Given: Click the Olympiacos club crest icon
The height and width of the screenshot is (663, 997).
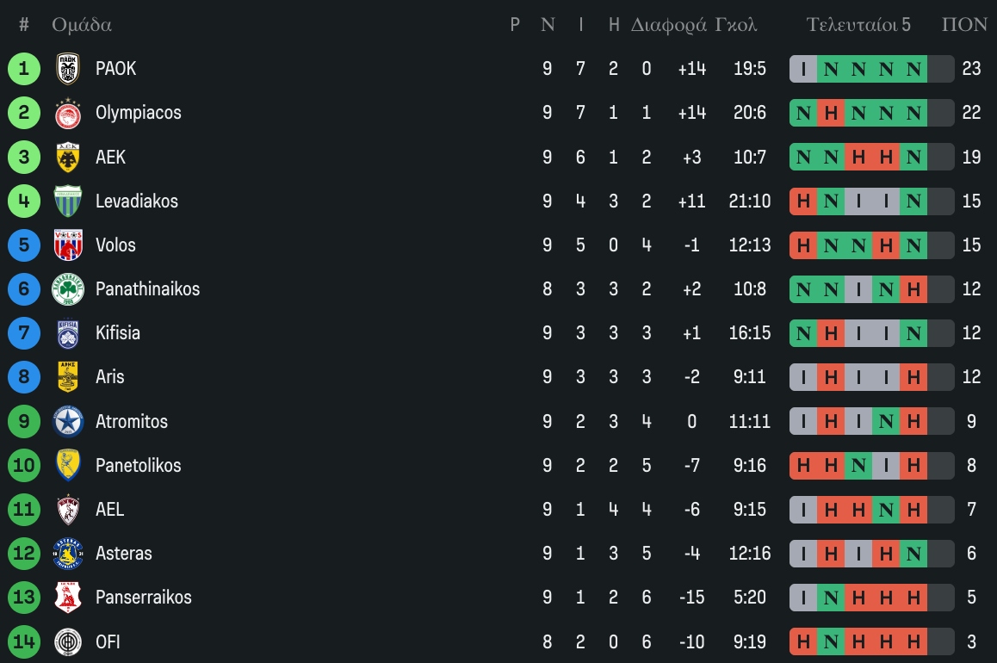Looking at the screenshot, I should coord(68,113).
